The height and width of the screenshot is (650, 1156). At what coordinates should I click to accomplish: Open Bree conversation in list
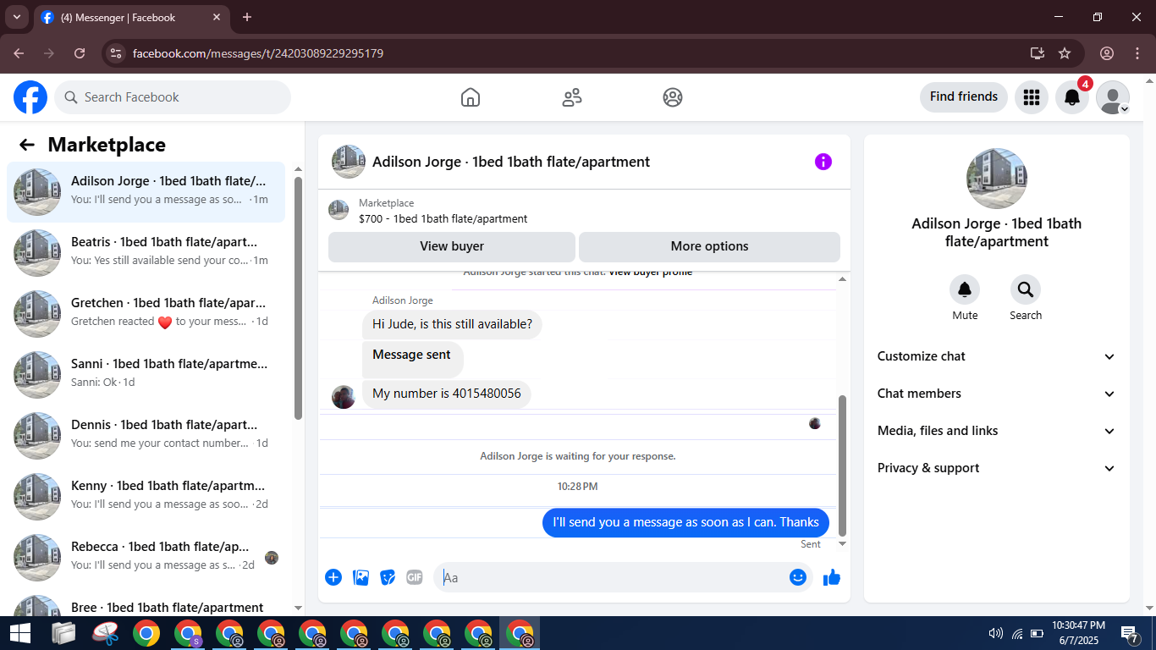[146, 603]
